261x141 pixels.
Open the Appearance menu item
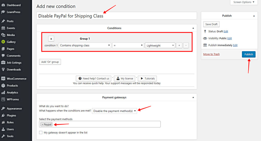coord(14,109)
